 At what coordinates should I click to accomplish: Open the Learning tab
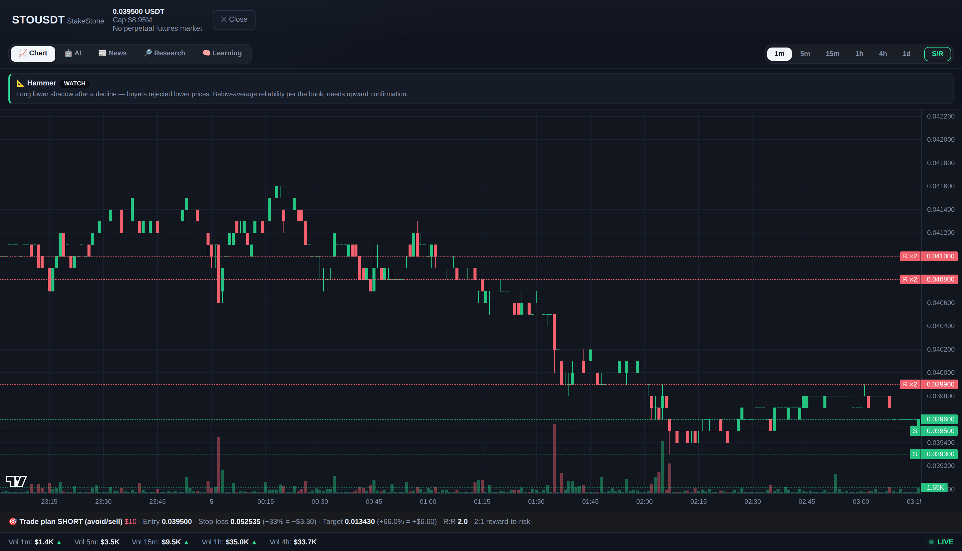click(222, 53)
